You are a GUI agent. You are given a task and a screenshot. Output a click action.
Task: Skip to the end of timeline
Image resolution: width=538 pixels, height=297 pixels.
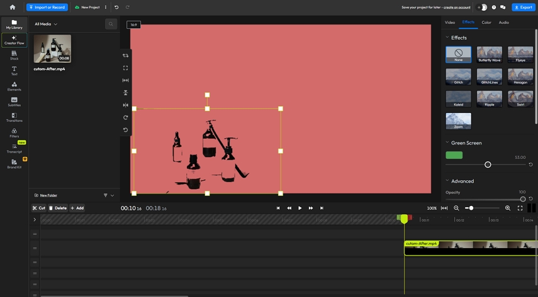pos(322,208)
